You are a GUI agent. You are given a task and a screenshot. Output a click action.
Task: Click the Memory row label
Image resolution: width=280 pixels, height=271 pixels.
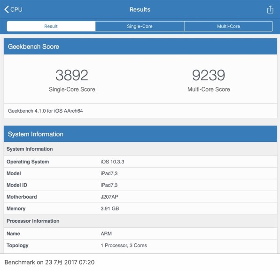point(16,209)
